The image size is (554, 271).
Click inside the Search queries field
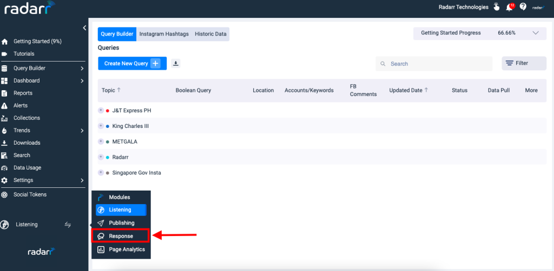[434, 64]
